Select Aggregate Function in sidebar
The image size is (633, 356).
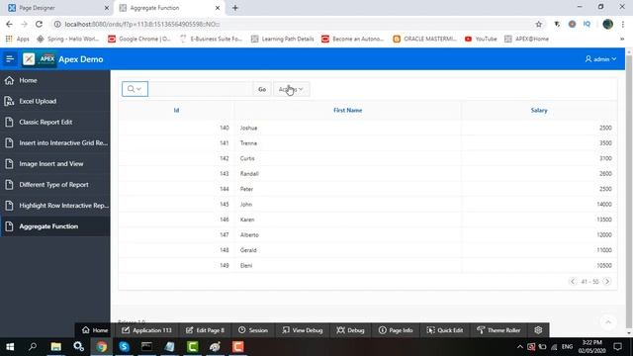(55, 226)
